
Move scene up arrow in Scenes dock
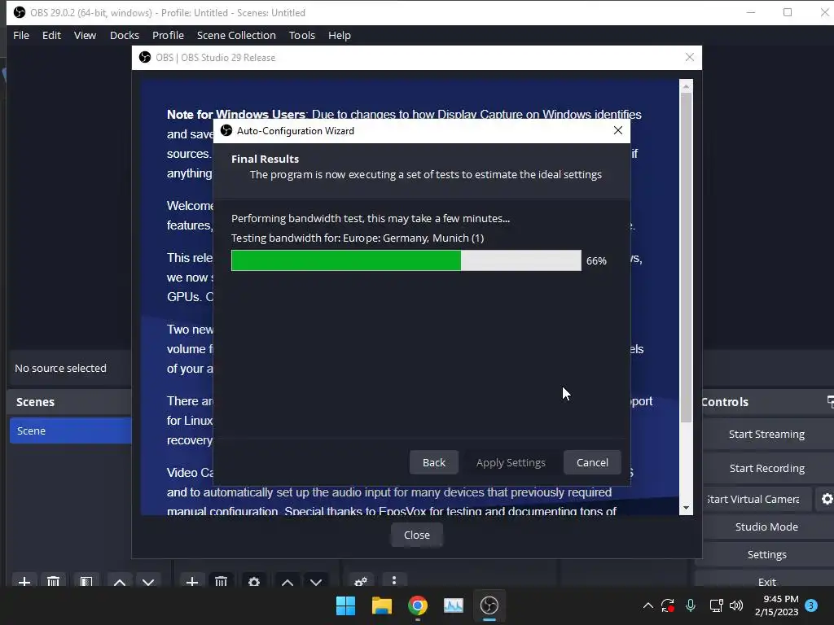tap(120, 581)
